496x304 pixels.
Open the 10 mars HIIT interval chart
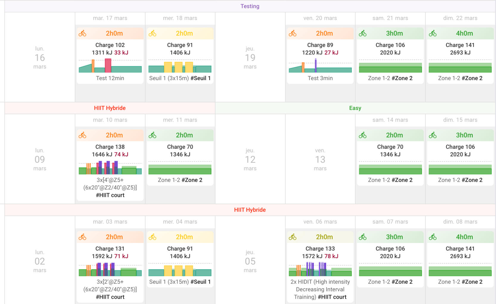(110, 168)
